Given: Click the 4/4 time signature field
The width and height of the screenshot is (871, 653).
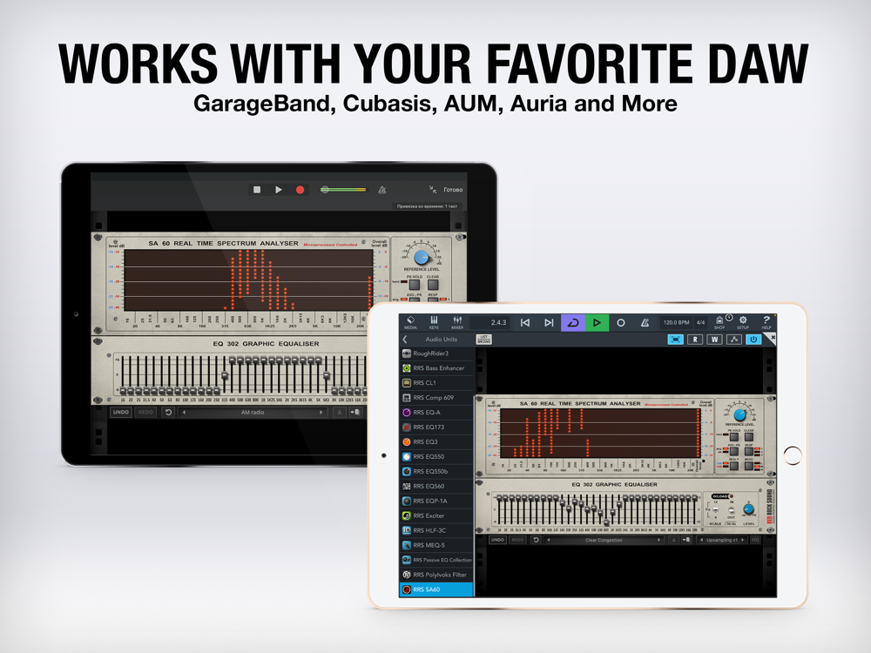Looking at the screenshot, I should click(x=701, y=323).
